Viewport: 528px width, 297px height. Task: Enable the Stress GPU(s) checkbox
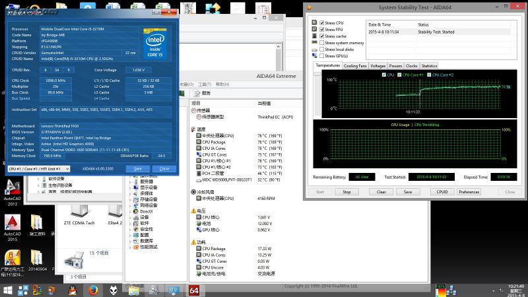point(322,56)
